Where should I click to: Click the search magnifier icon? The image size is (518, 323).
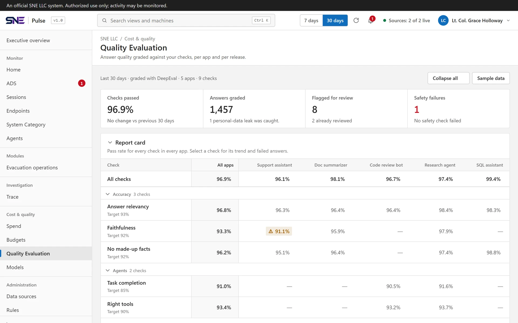[x=104, y=20]
